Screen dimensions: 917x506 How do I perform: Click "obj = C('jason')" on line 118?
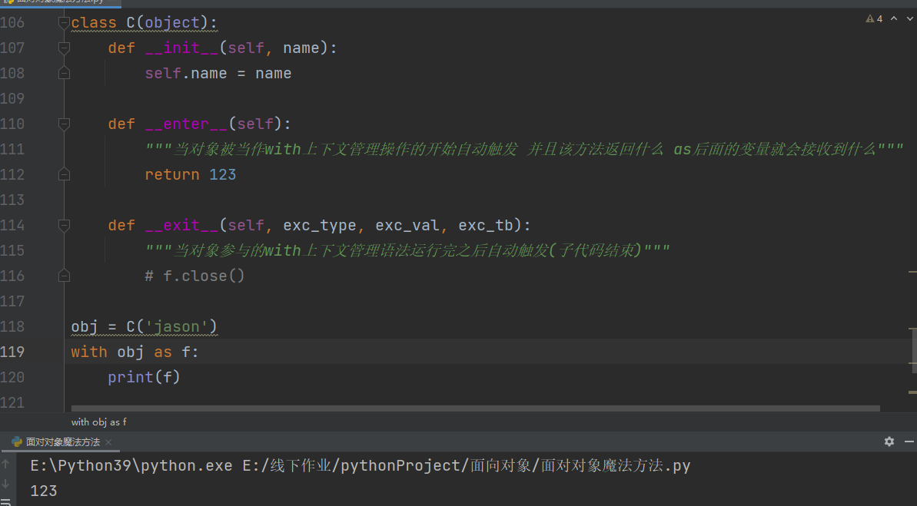click(144, 326)
